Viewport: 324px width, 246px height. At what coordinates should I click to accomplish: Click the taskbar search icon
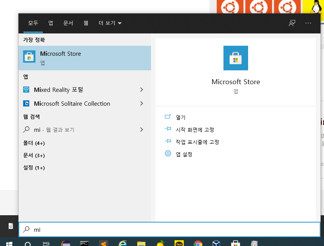coord(27,244)
